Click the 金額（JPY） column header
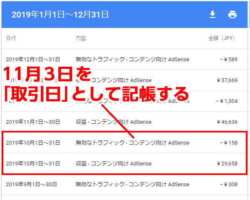This screenshot has width=250, height=200. pyautogui.click(x=222, y=38)
